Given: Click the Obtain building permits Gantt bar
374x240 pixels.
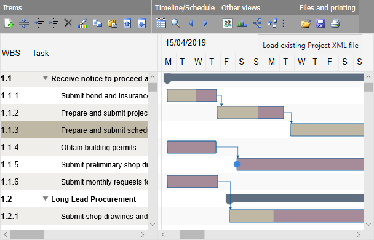Looking at the screenshot, I should [x=192, y=147].
